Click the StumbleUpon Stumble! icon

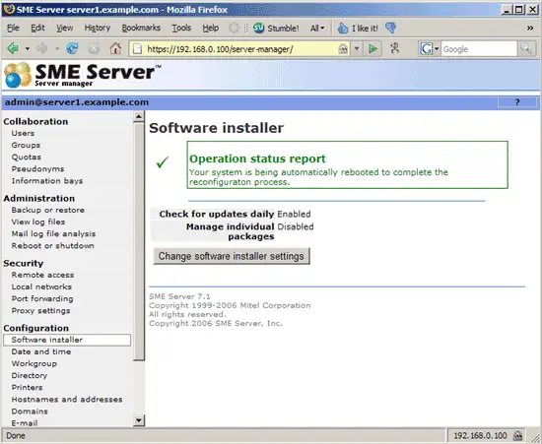[258, 28]
